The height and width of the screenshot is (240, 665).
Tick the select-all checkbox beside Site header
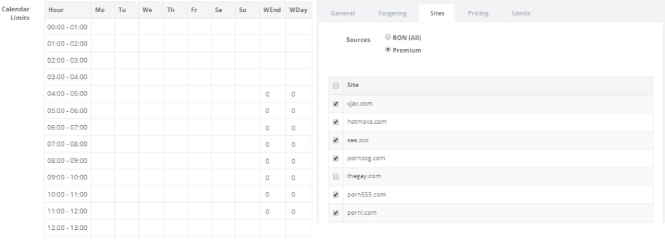pos(336,85)
